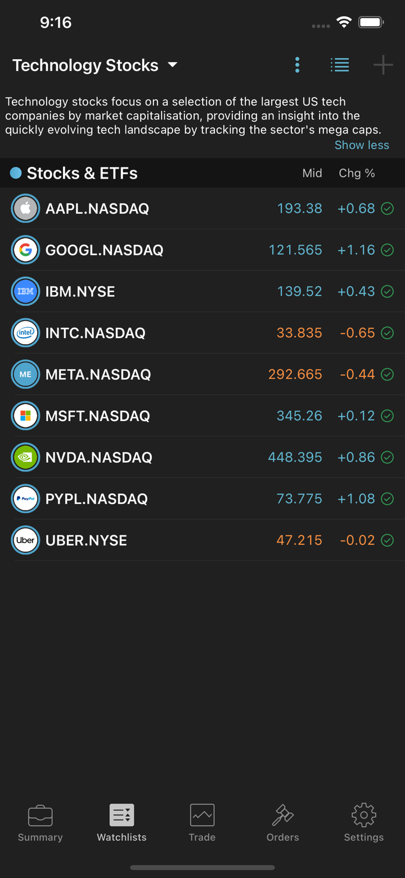This screenshot has height=878, width=405.
Task: Open the three-dot more options menu
Action: [x=297, y=65]
